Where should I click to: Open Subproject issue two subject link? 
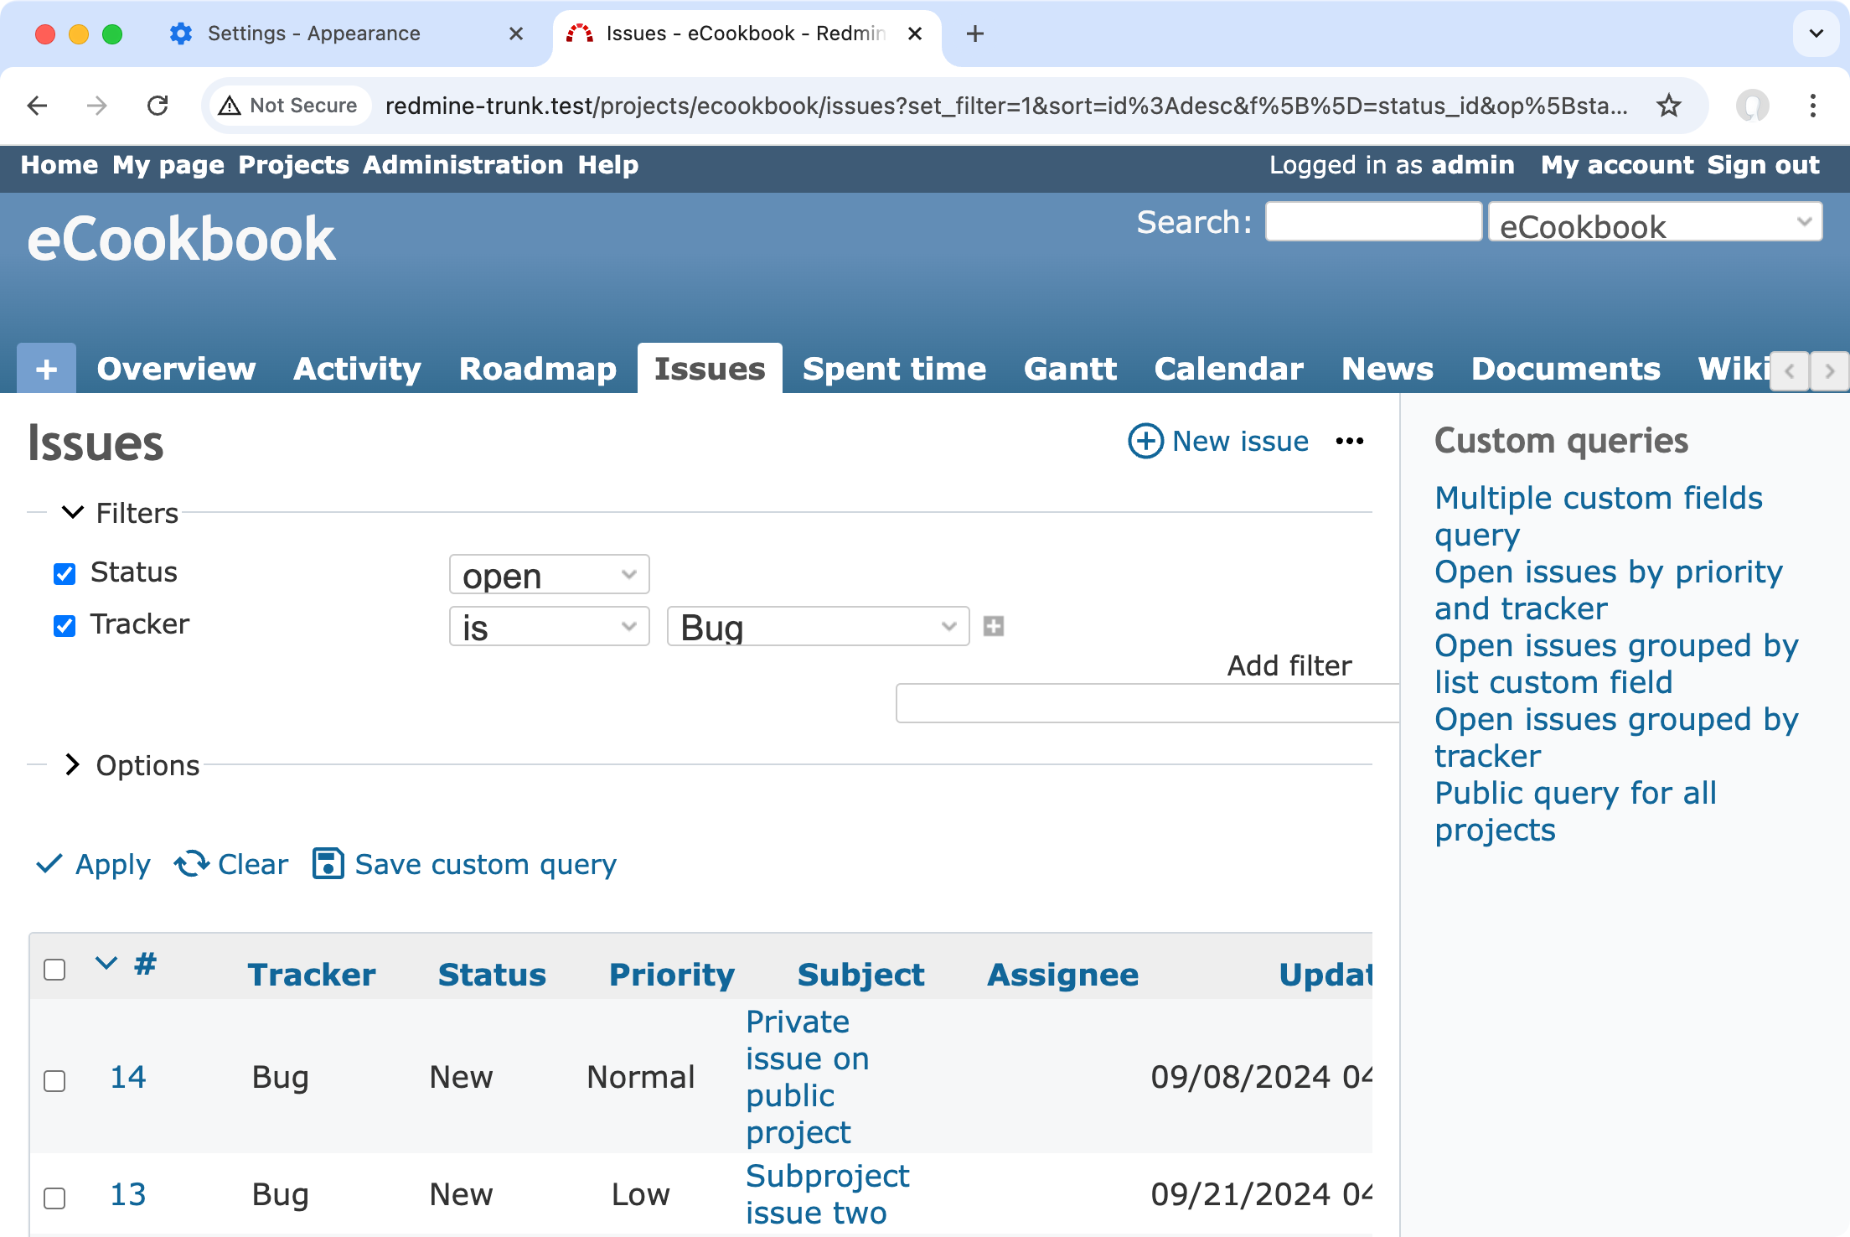coord(827,1194)
